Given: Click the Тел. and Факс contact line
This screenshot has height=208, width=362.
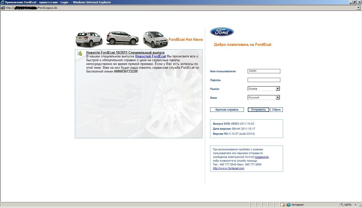Looking at the screenshot, I should (237, 164).
